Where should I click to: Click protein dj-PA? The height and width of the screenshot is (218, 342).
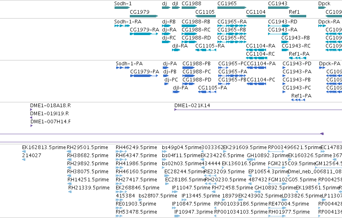tap(166, 68)
